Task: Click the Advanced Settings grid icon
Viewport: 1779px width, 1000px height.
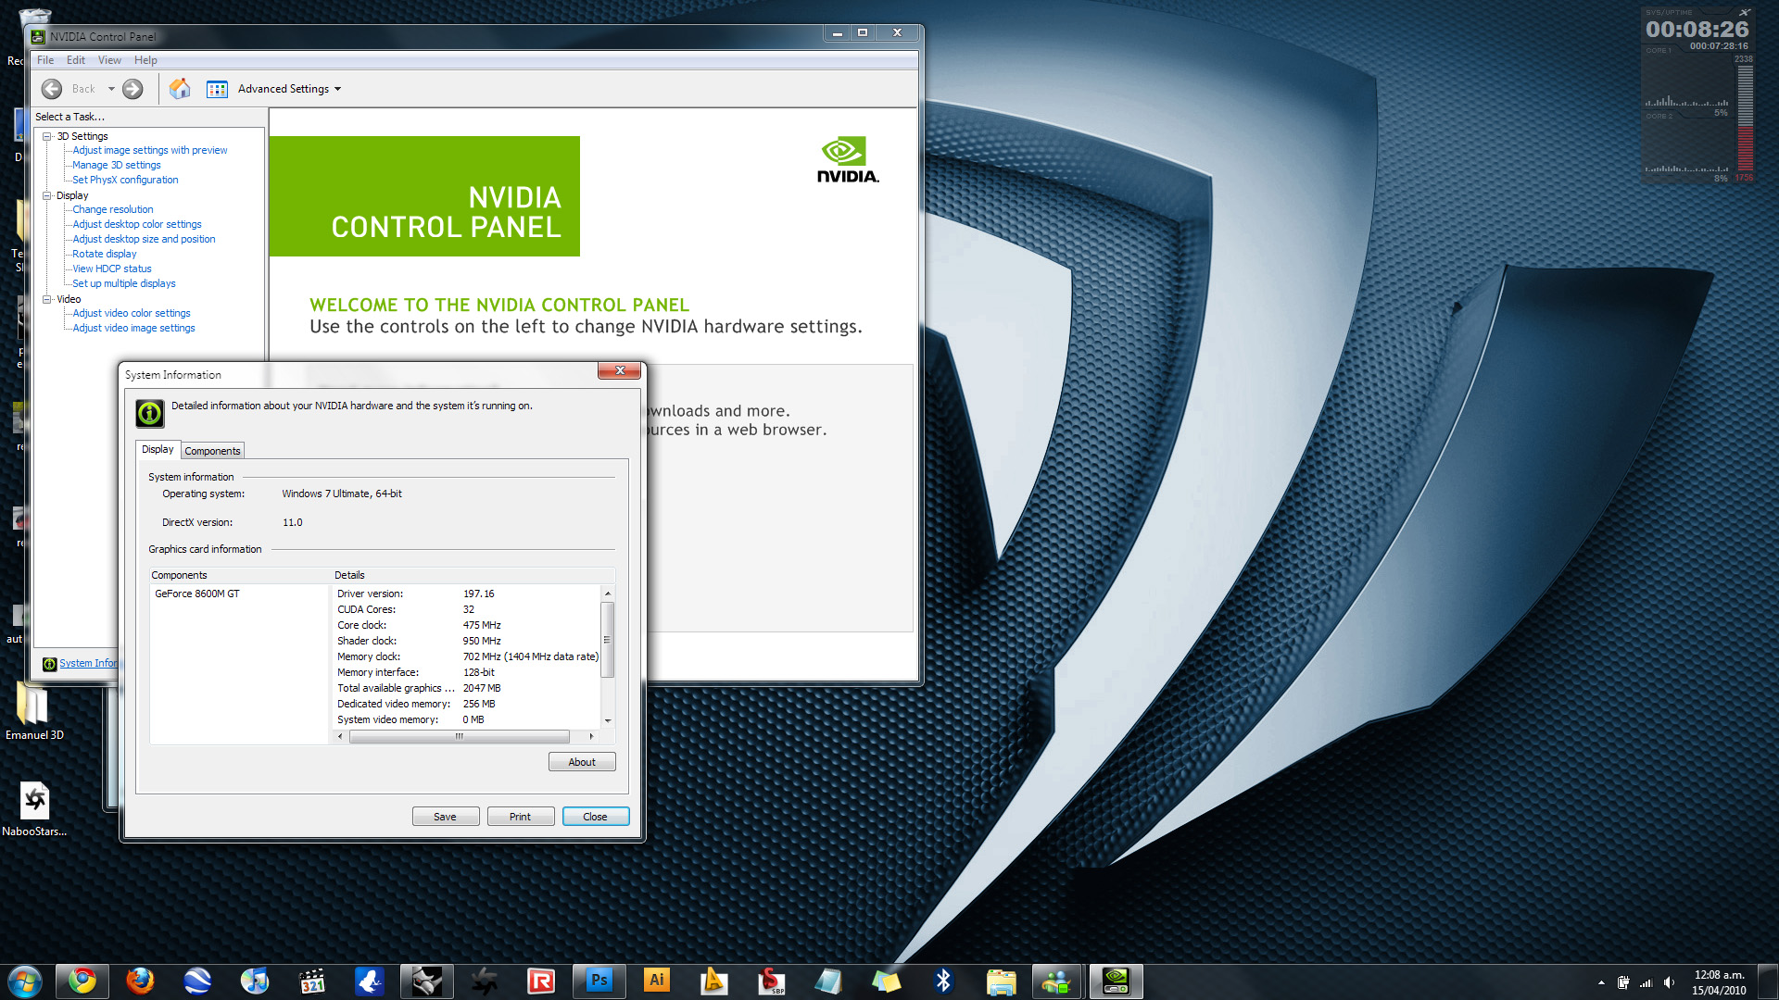Action: click(217, 89)
